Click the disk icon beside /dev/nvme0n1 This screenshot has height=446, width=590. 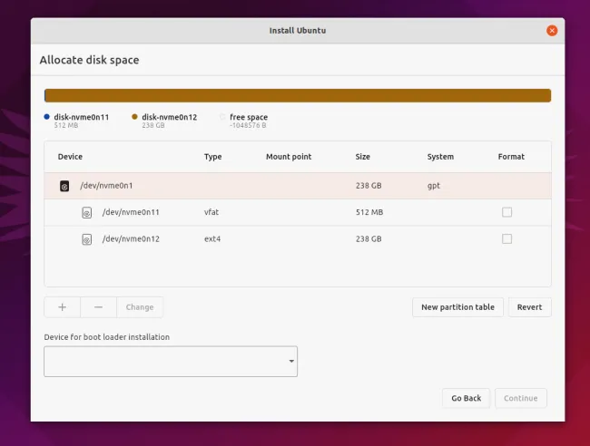[64, 186]
